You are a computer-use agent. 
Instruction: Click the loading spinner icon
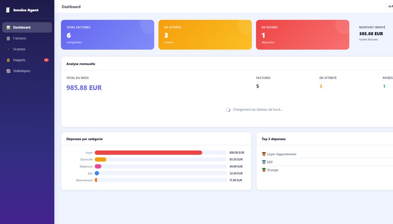coord(228,110)
